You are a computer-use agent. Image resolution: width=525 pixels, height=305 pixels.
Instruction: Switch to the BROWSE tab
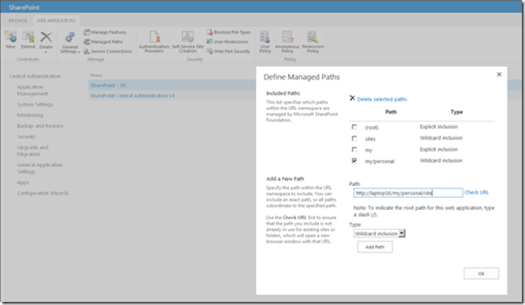click(x=18, y=21)
